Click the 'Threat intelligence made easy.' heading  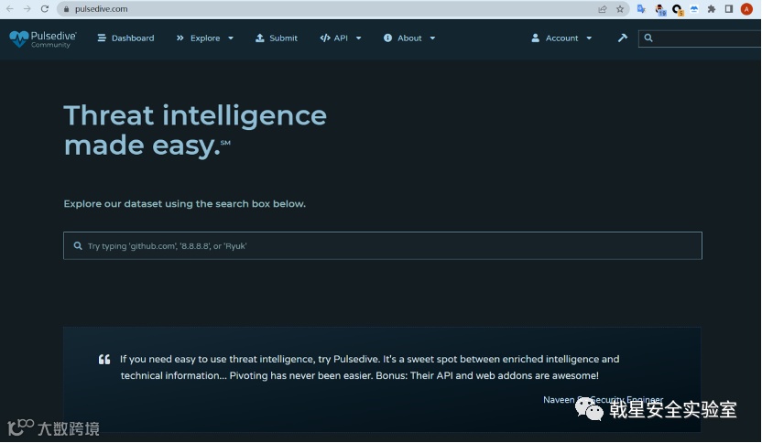click(195, 130)
